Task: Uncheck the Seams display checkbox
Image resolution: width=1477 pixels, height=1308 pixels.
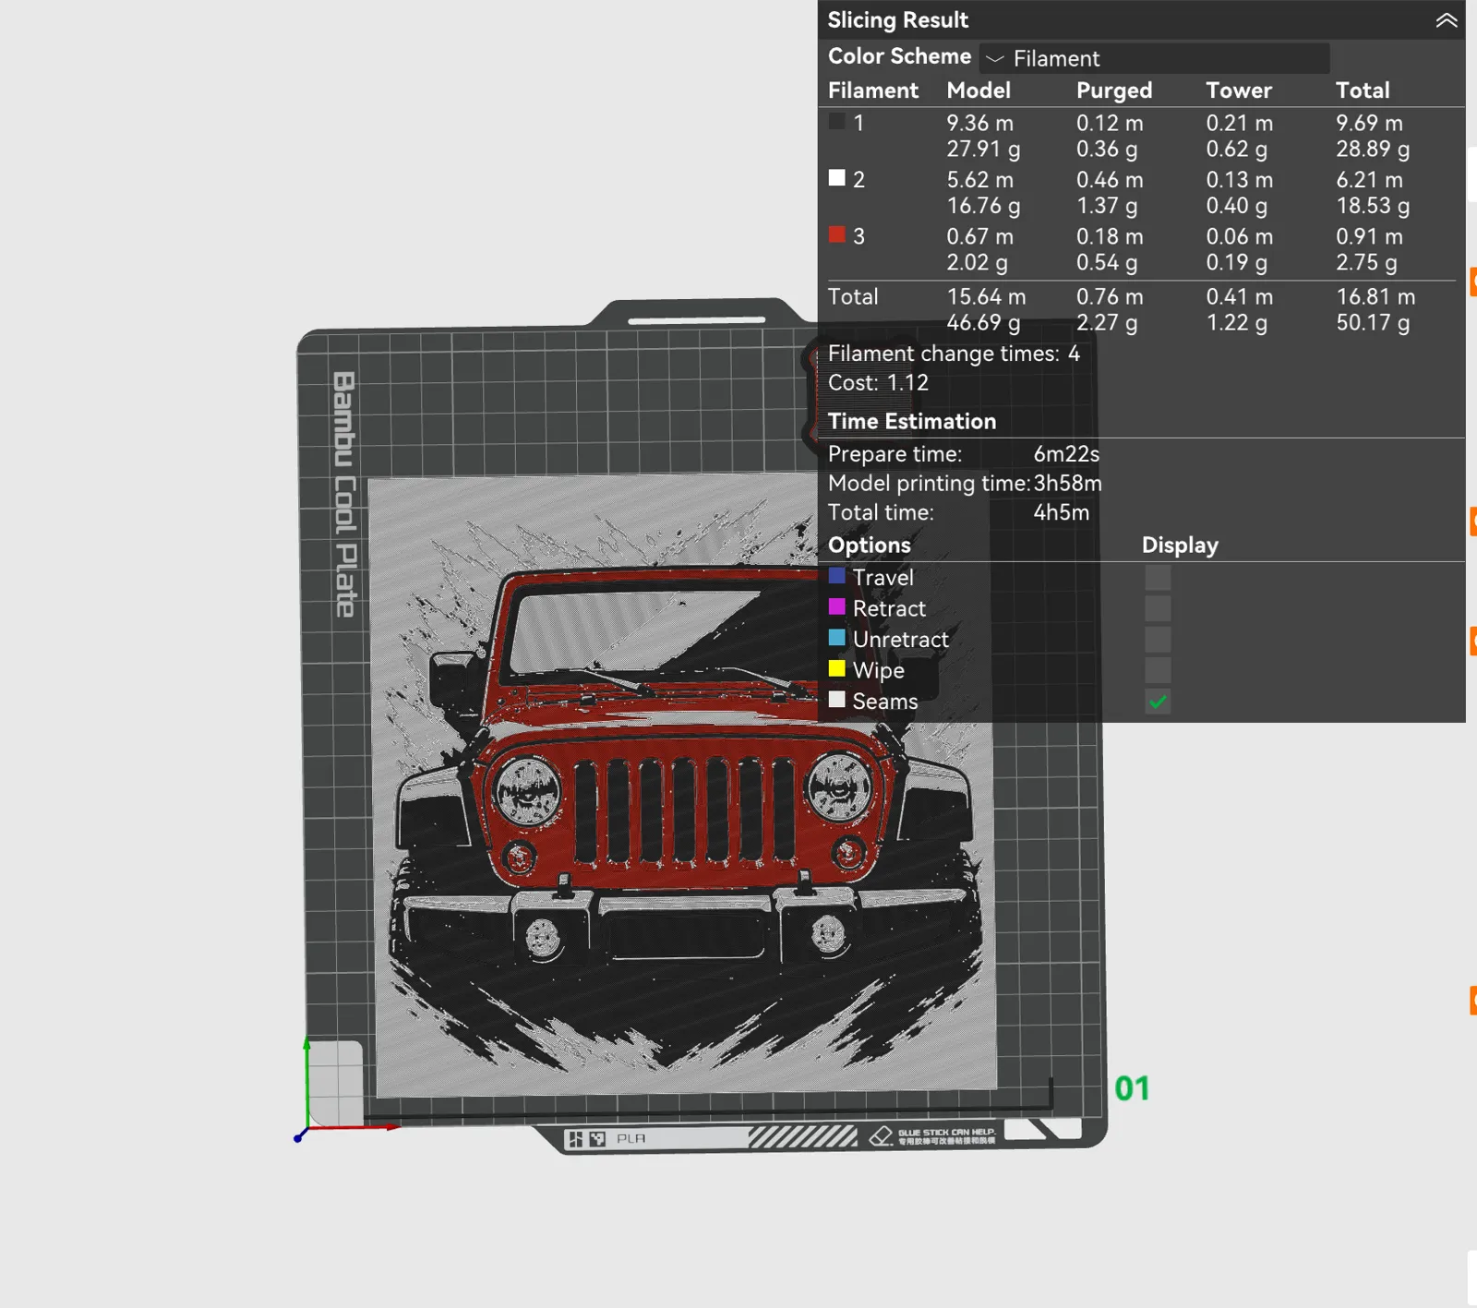Action: click(1158, 702)
